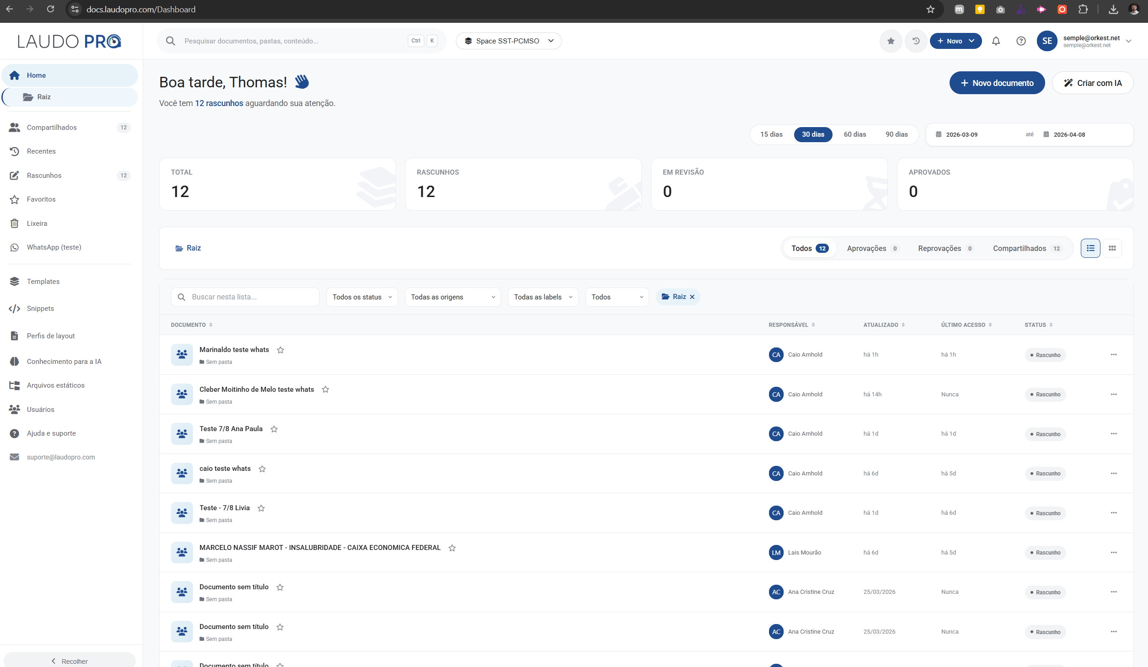This screenshot has width=1148, height=667.
Task: Open the history icon near the top right
Action: click(x=916, y=41)
